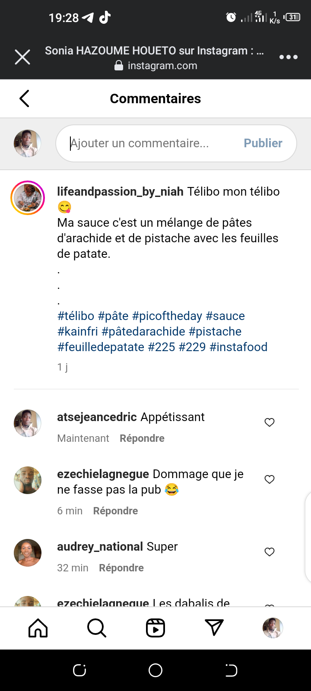Open audrey_national's profile picture
The height and width of the screenshot is (691, 311).
click(28, 553)
